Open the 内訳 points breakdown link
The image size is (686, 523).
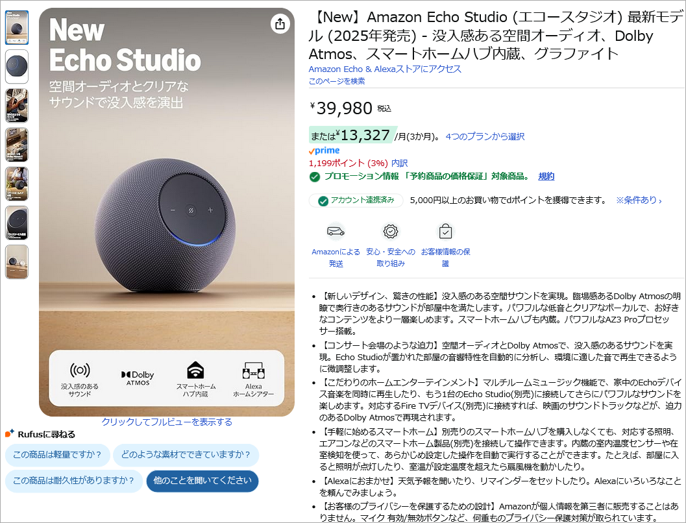point(399,163)
